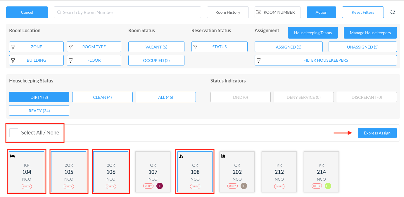Click the guest-with-luggage icon on room 108
Viewport: 404px width, 197px height.
tap(181, 156)
